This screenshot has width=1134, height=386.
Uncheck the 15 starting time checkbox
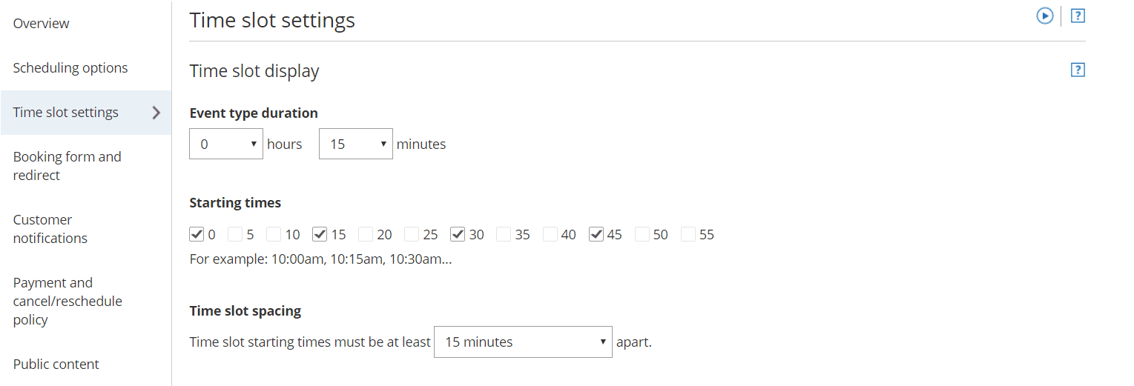point(320,234)
